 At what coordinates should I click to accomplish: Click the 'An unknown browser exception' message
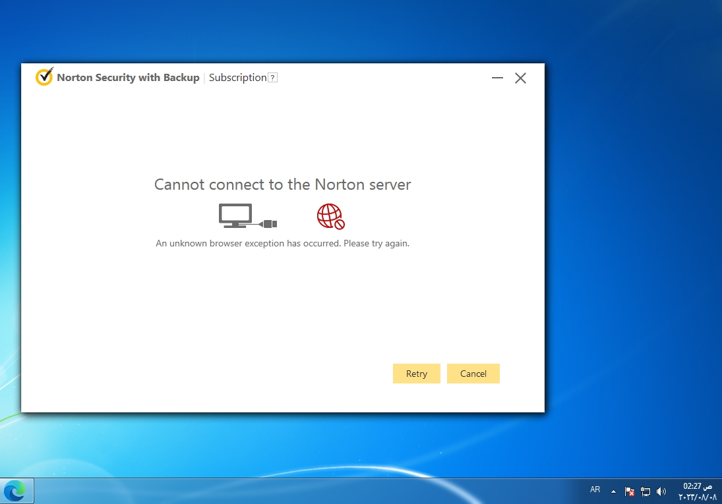pos(282,243)
